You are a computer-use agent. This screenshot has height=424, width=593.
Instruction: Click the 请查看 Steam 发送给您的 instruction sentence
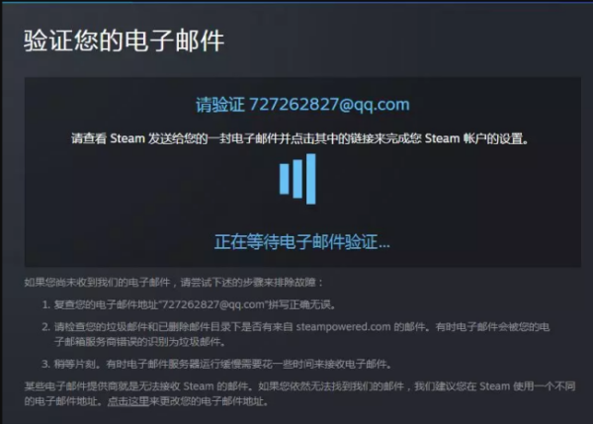(299, 138)
